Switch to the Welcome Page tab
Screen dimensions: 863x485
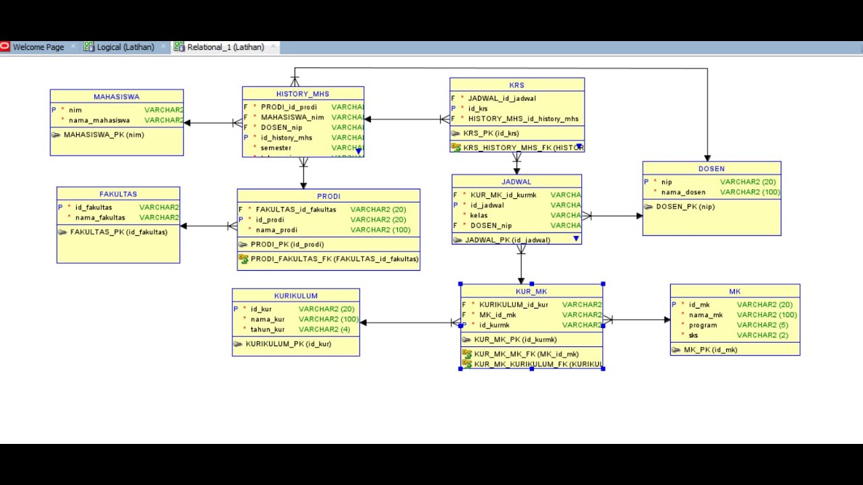point(38,47)
